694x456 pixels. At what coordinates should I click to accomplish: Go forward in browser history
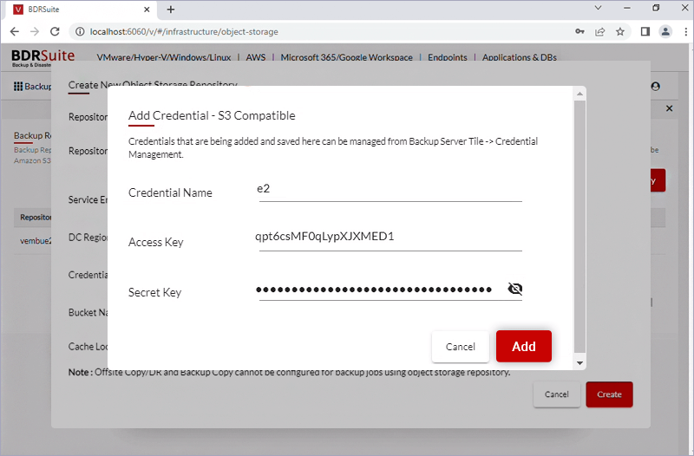click(x=35, y=31)
